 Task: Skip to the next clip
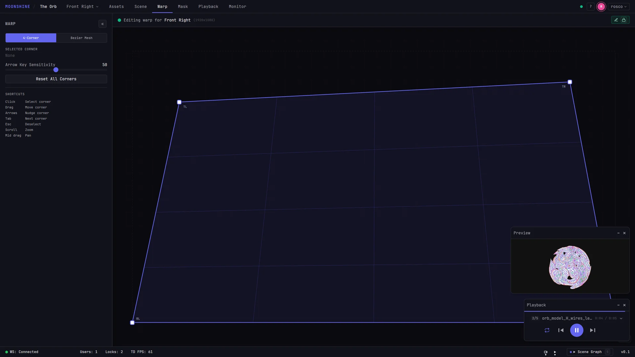[593, 330]
